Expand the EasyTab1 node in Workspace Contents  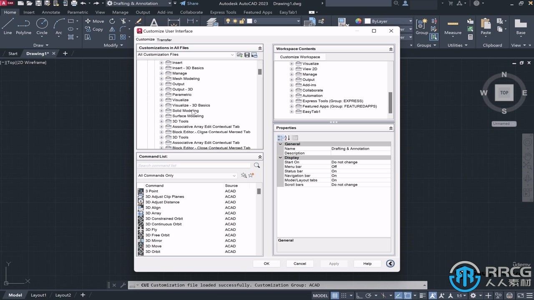(292, 112)
